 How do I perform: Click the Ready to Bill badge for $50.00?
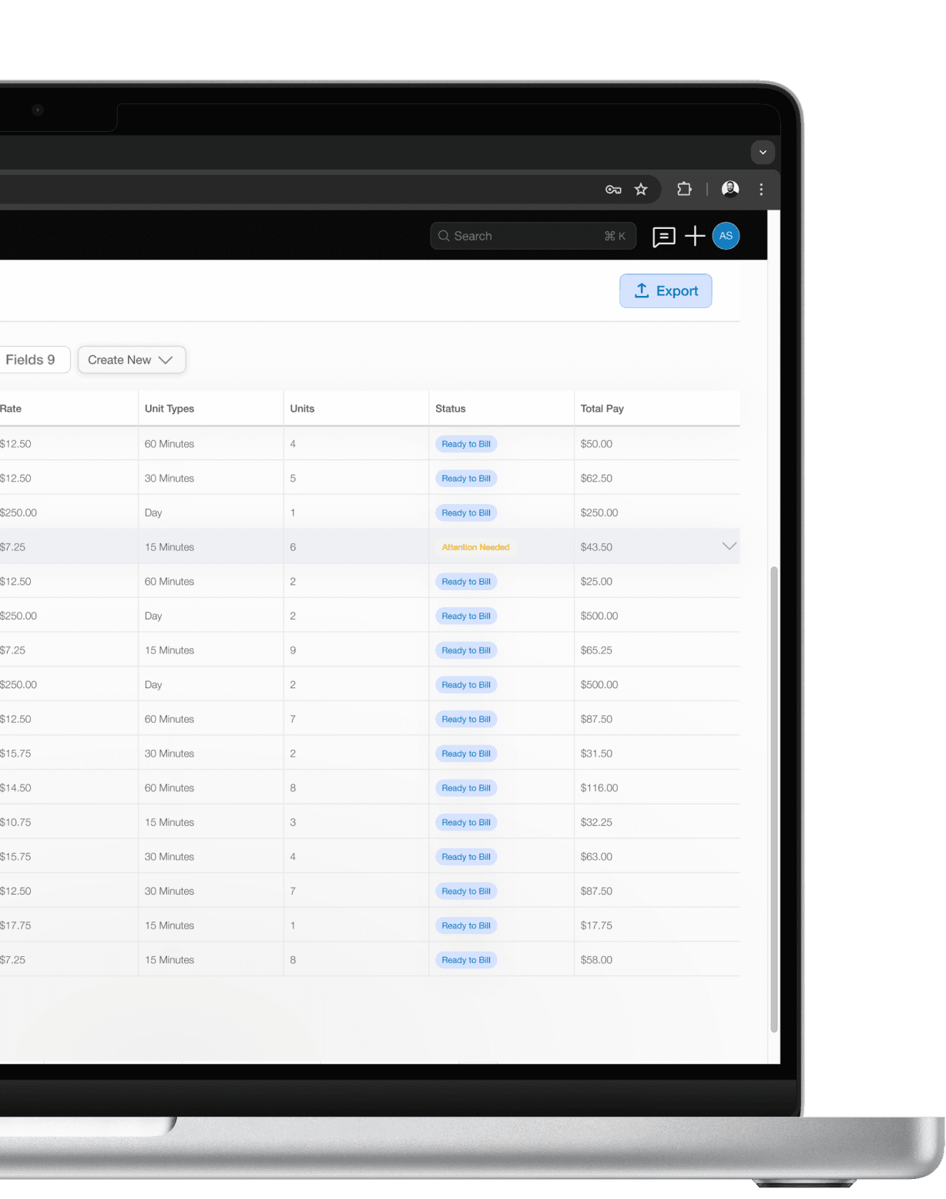click(x=465, y=444)
